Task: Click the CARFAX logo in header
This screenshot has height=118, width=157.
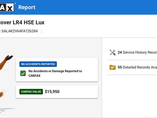Action: (7, 7)
